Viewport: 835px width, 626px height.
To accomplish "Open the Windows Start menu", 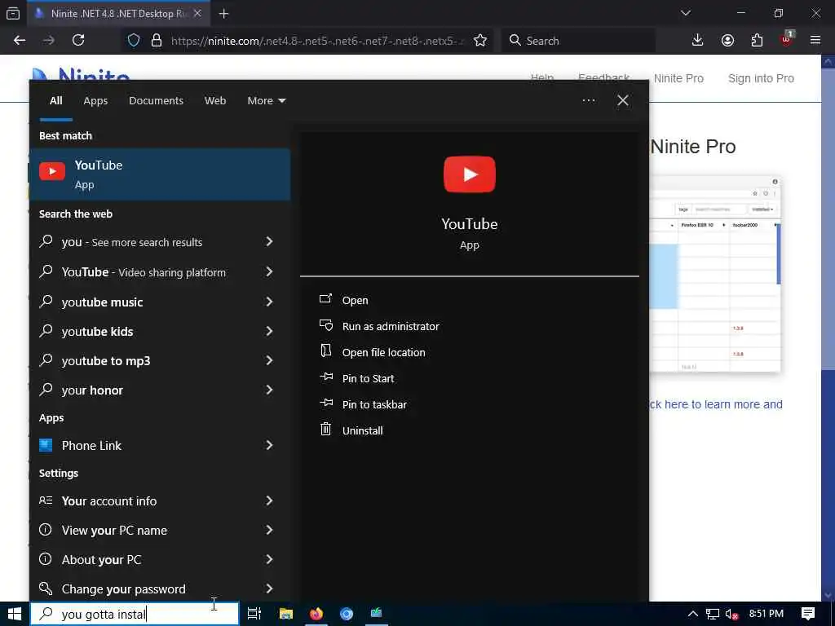I will (15, 614).
